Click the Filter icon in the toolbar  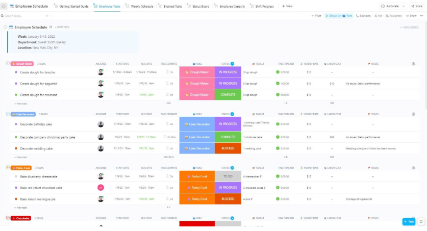[313, 16]
